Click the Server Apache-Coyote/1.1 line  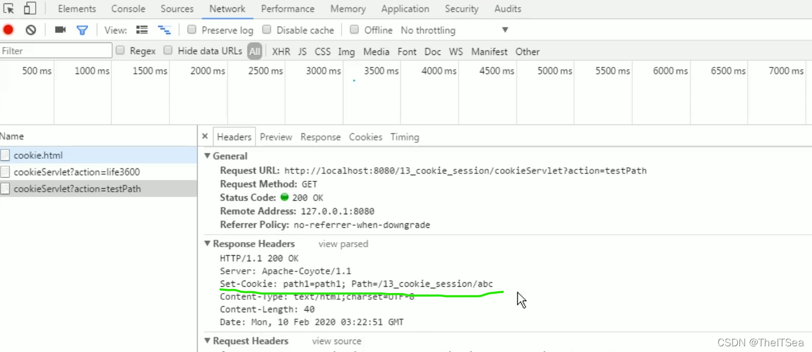click(x=285, y=272)
